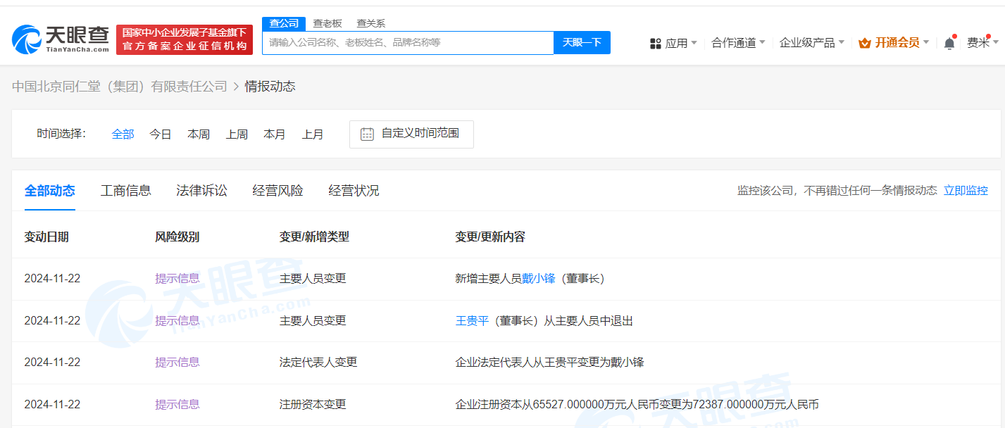Select the 查公司 search tab
Image resolution: width=1005 pixels, height=428 pixels.
284,23
